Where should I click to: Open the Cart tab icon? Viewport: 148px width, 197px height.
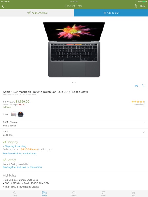coord(133,193)
